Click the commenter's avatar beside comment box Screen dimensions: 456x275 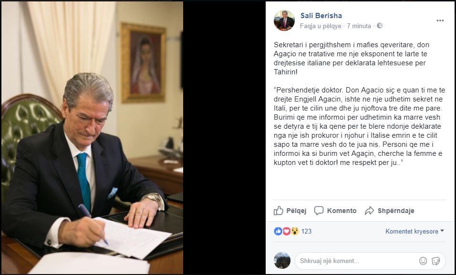[x=282, y=261]
